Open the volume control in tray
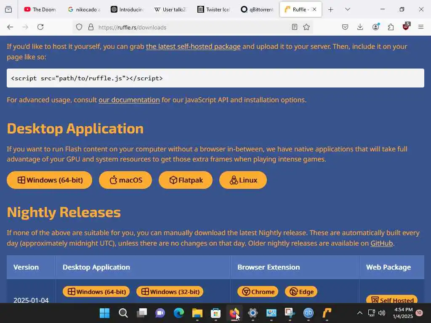Image resolution: width=431 pixels, height=323 pixels. 381,313
